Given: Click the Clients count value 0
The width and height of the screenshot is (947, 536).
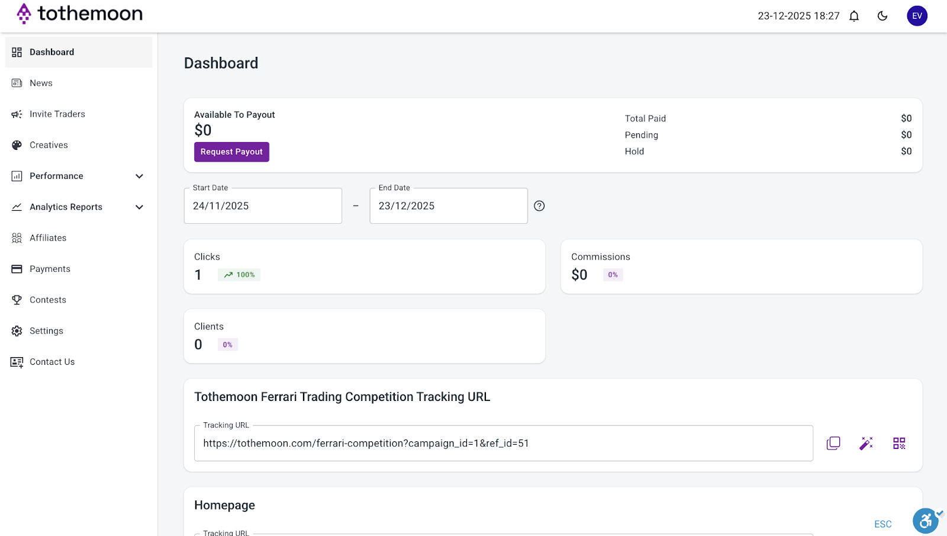Looking at the screenshot, I should pyautogui.click(x=198, y=345).
